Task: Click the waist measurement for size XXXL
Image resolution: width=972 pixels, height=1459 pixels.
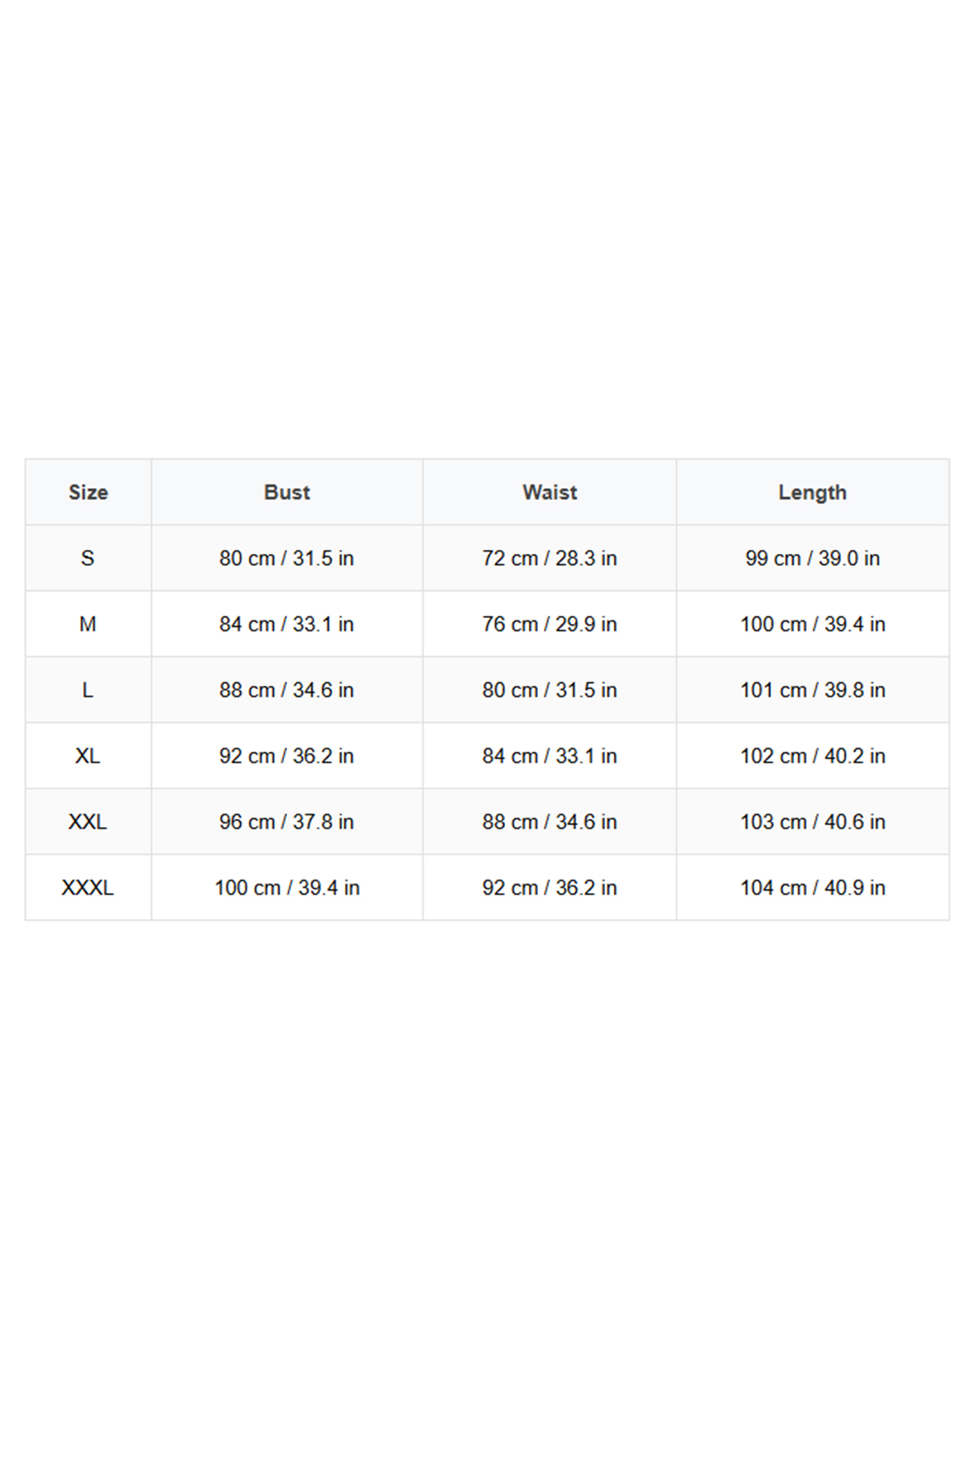Action: coord(549,888)
